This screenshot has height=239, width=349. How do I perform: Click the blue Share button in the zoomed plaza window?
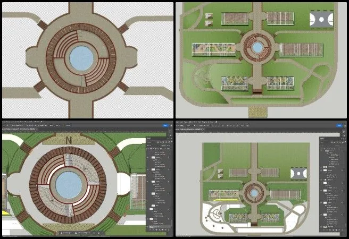165,126
